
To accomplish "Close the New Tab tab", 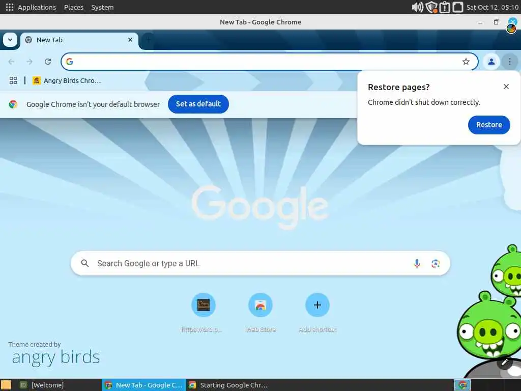I will tap(130, 40).
